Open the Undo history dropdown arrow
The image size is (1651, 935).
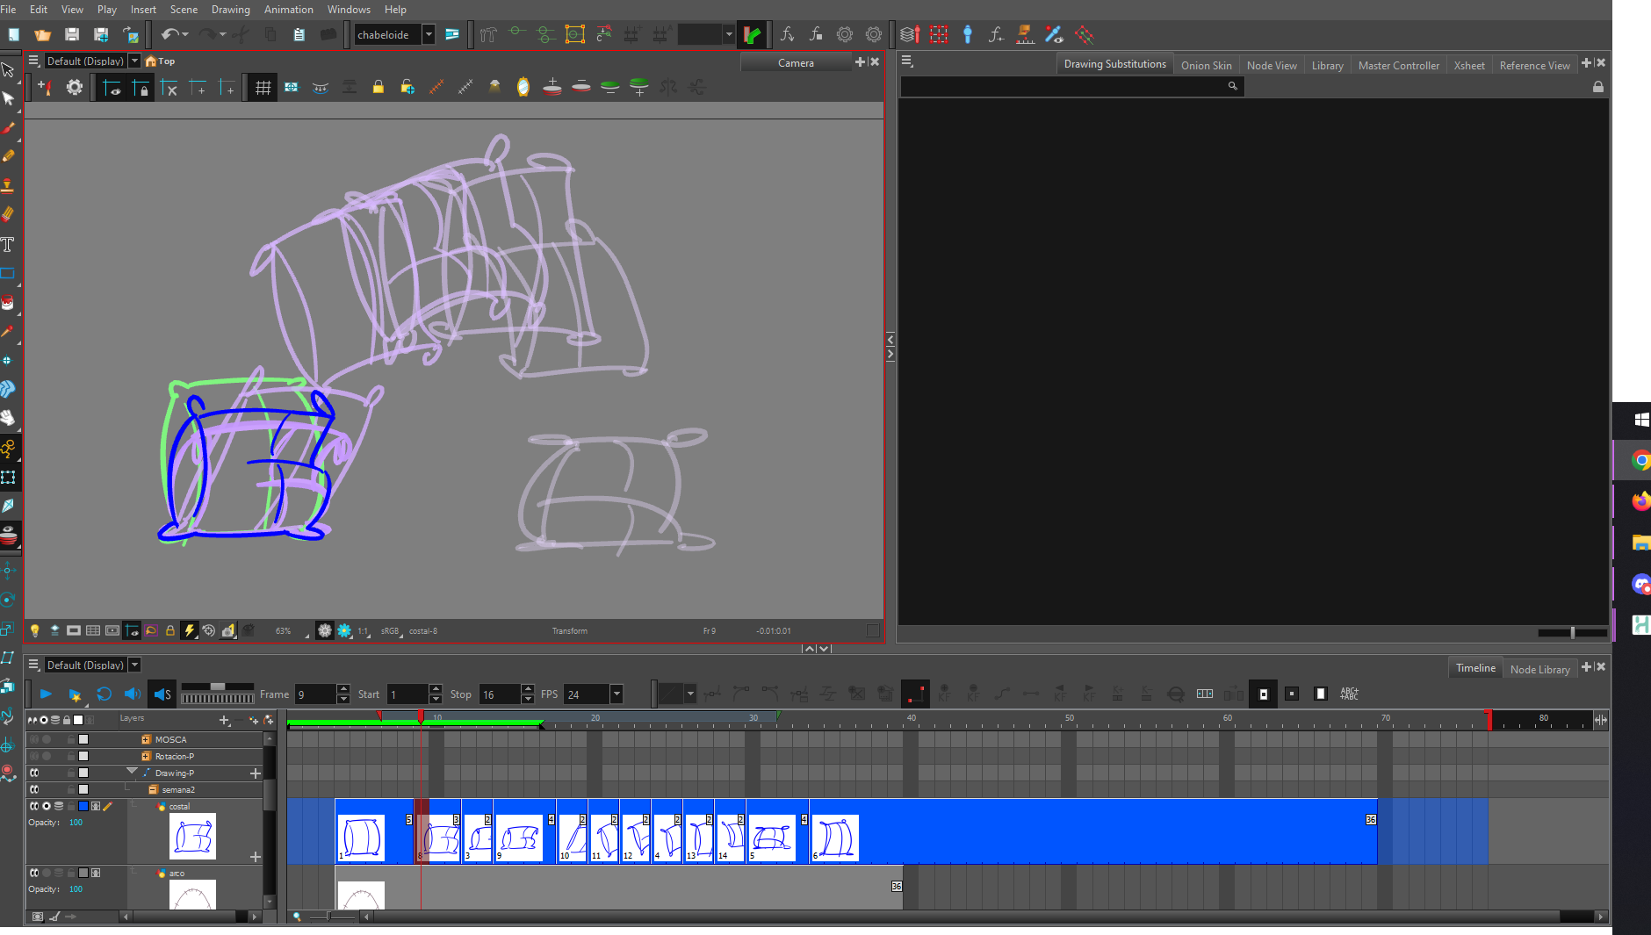click(x=185, y=34)
